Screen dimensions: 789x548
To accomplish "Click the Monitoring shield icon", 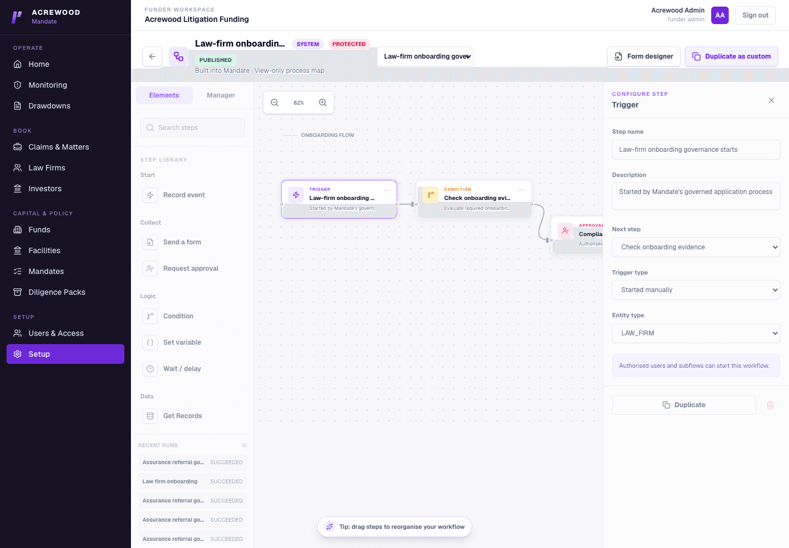I will pyautogui.click(x=18, y=85).
